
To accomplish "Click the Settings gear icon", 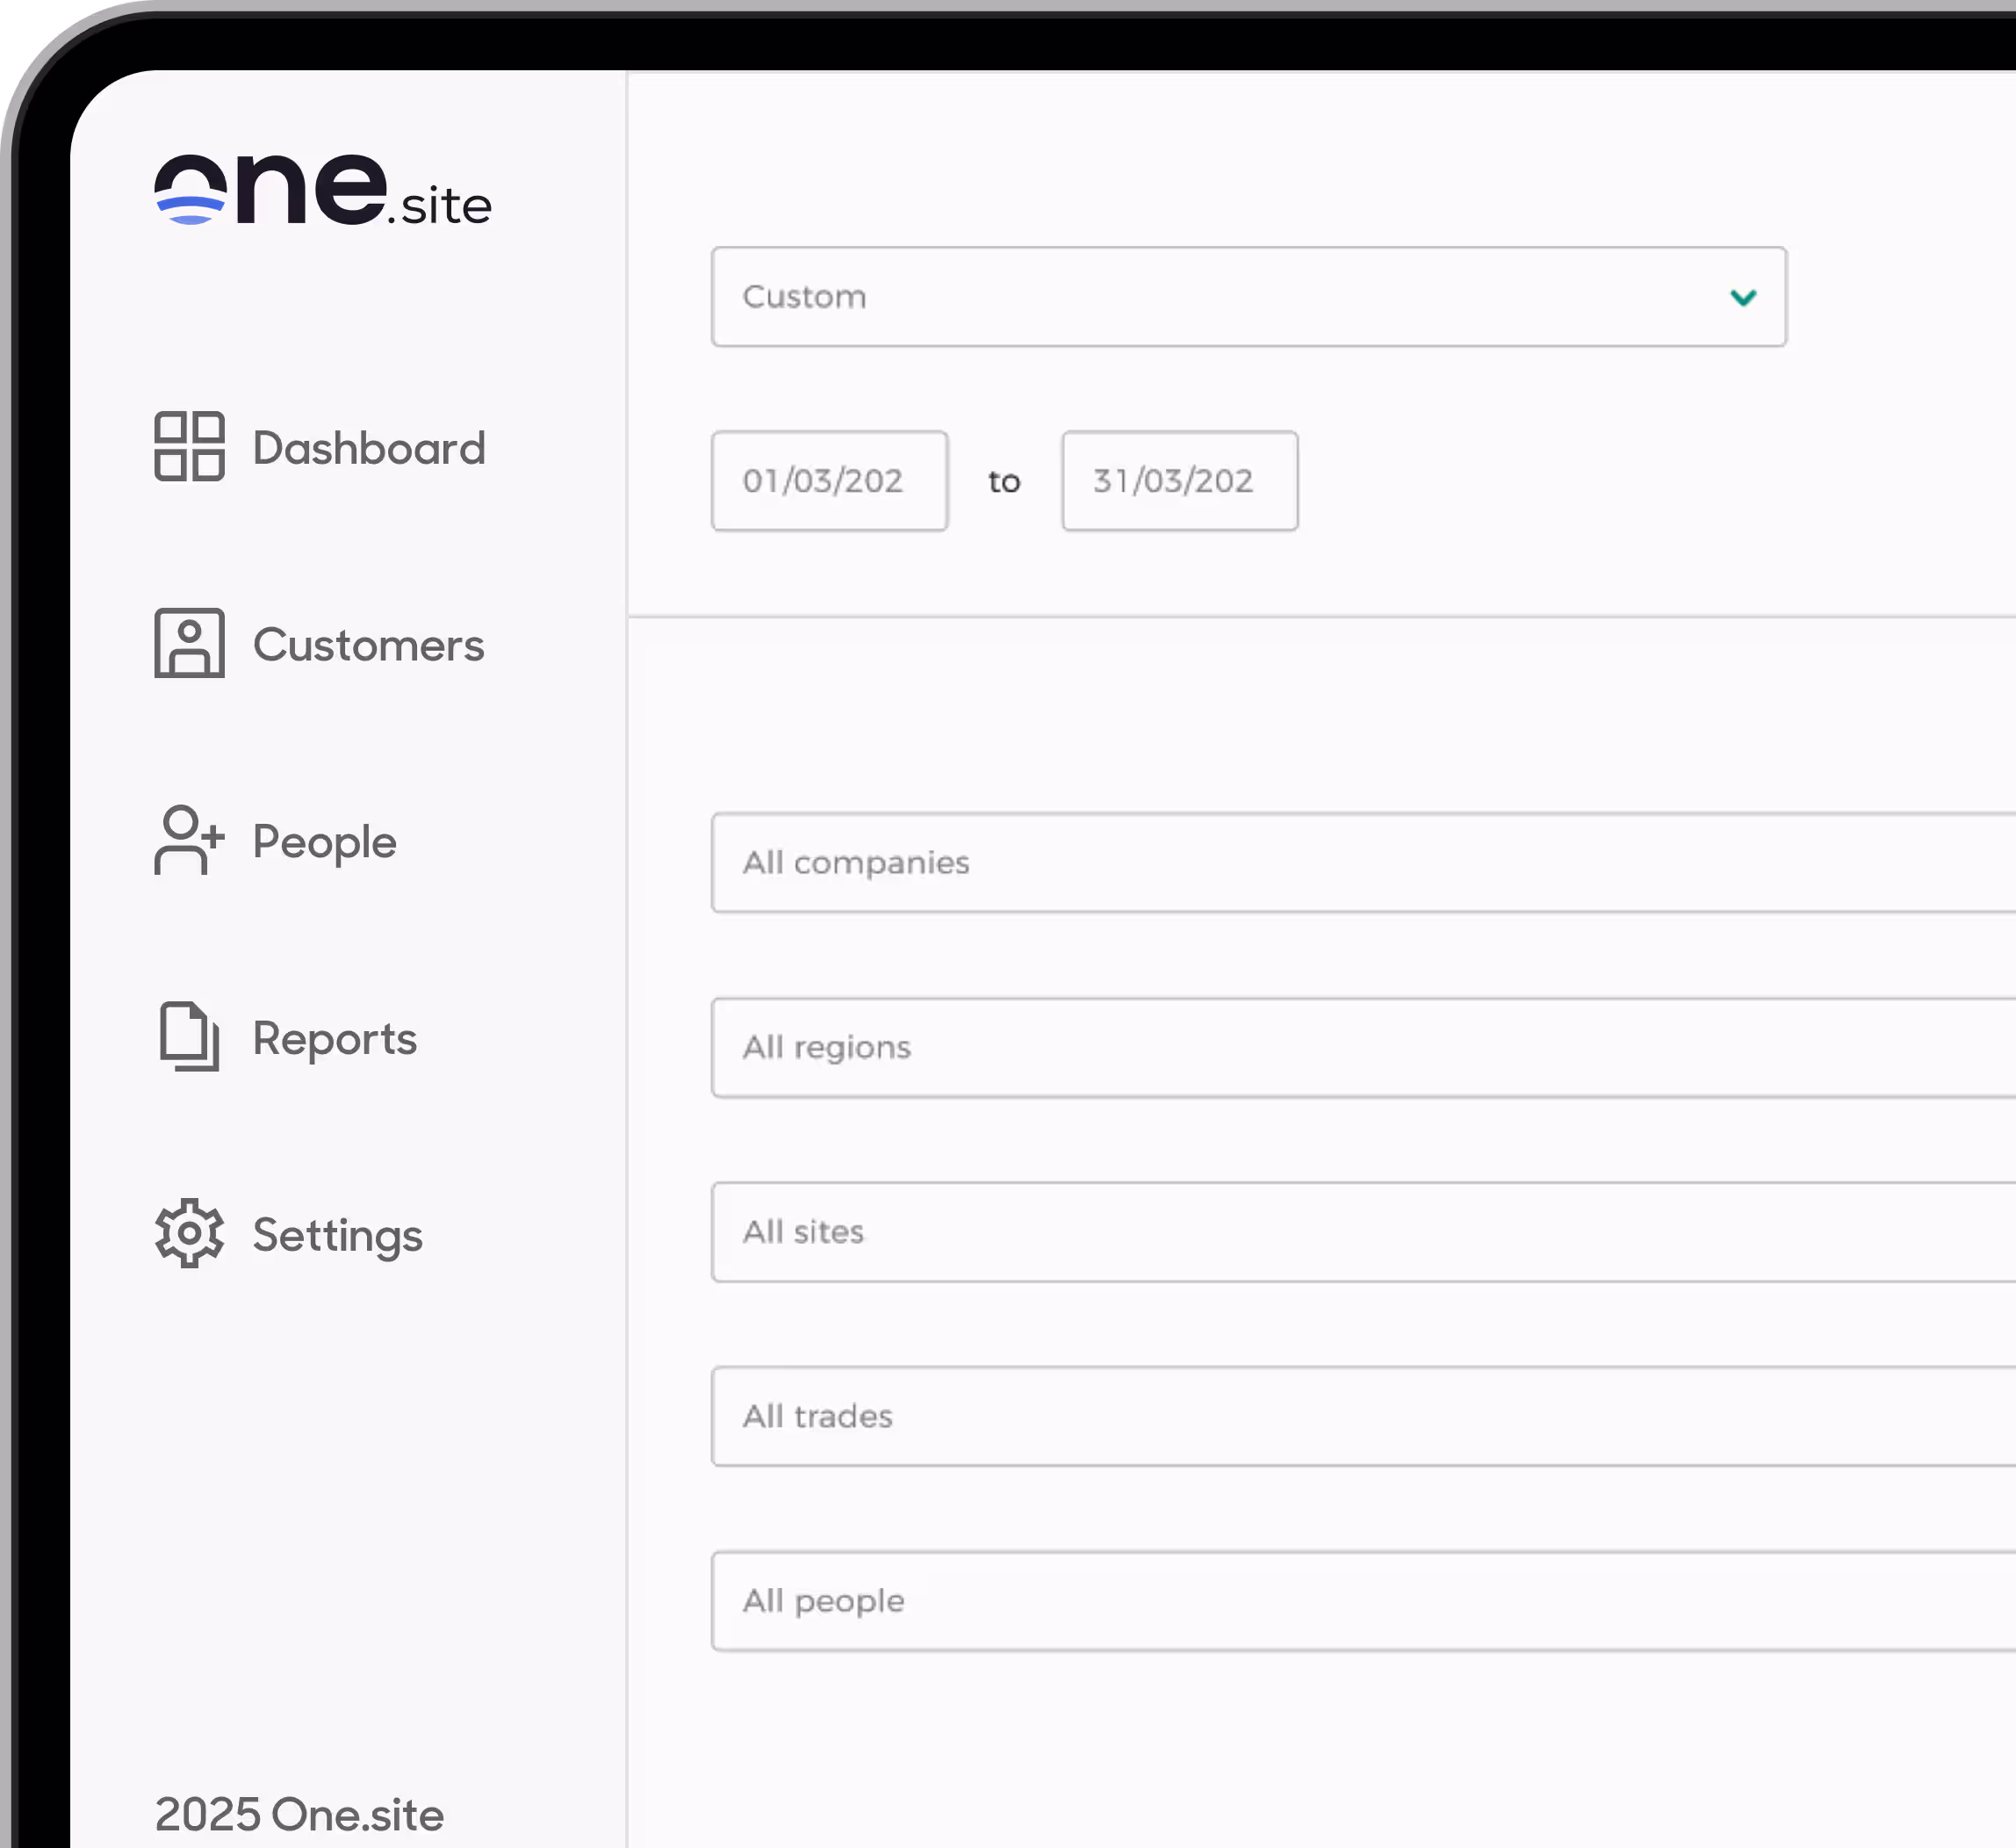I will pyautogui.click(x=189, y=1234).
